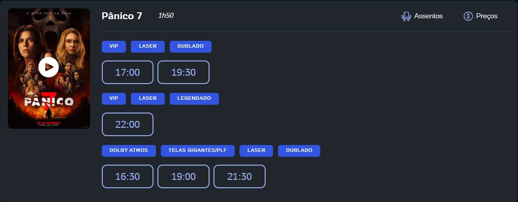This screenshot has height=202, width=518.
Task: Choose the 22:00 subtitled showtime
Action: tap(127, 124)
